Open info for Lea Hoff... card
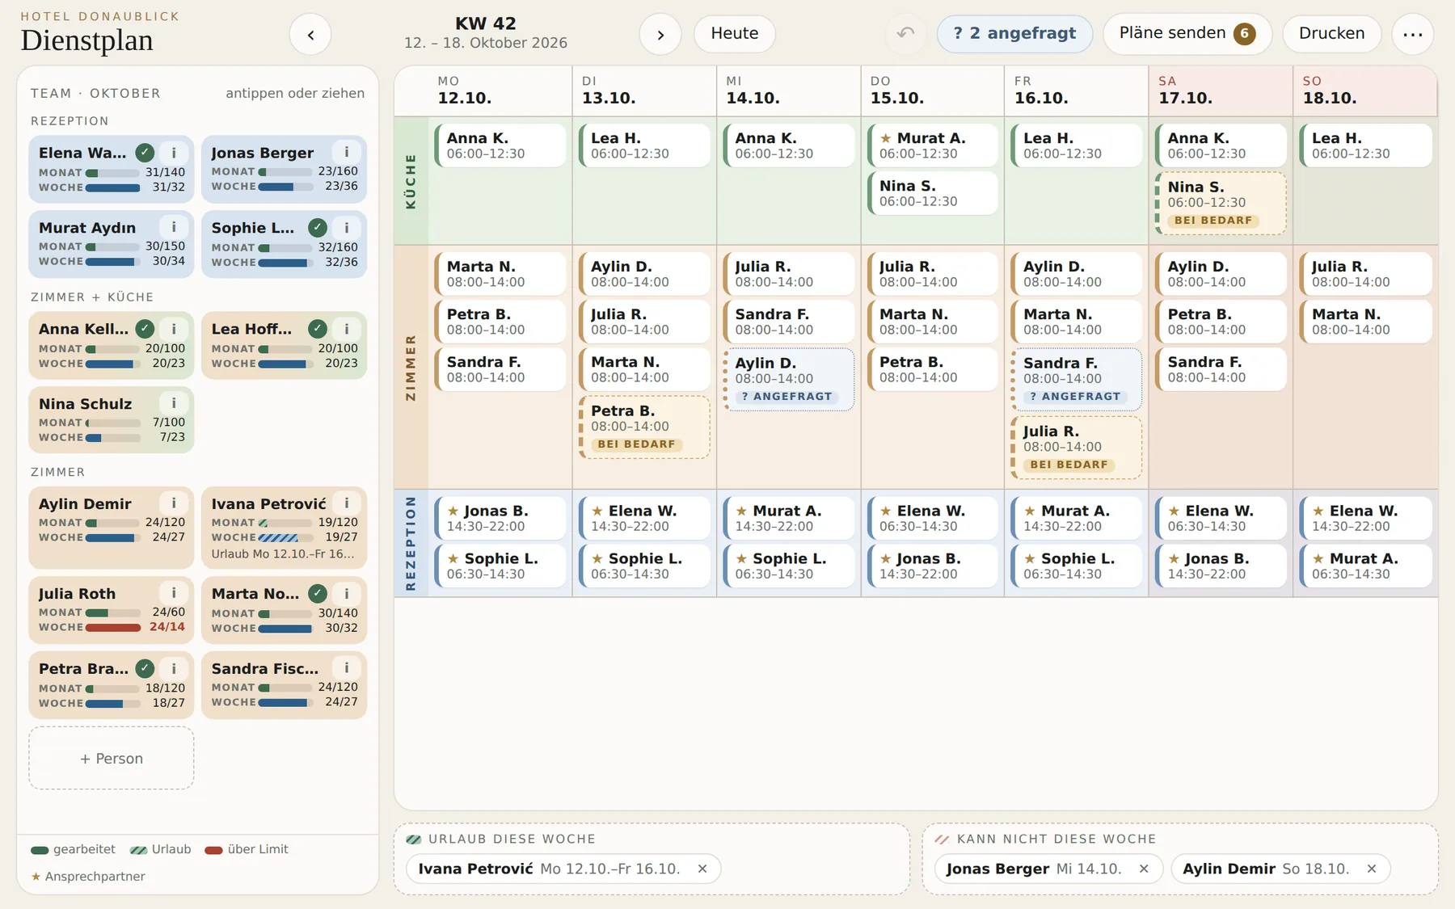This screenshot has height=909, width=1455. (346, 329)
